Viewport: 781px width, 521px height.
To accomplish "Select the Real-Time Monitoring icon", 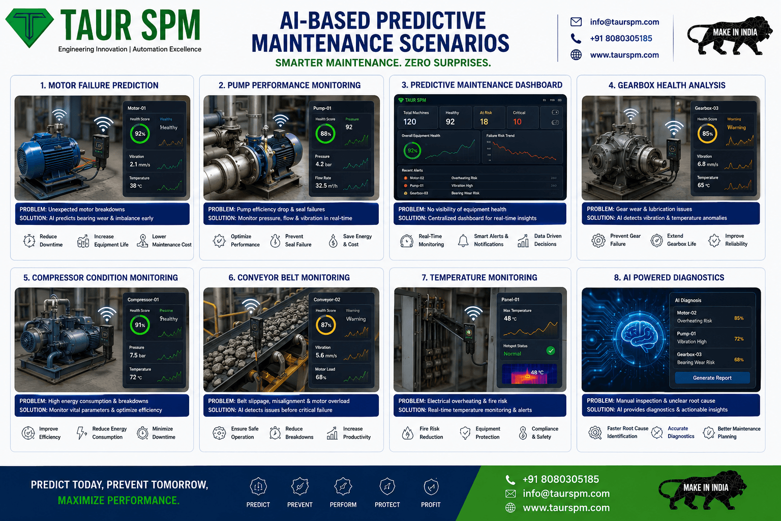I will pos(407,241).
